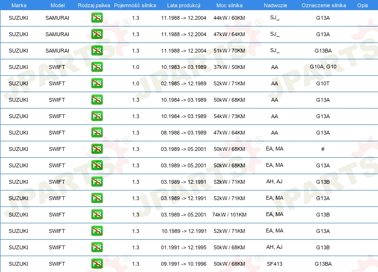Click engine code 'G13B' in the 74kW/101KM row
Viewport: 378px width, 272px height.
pos(323,215)
